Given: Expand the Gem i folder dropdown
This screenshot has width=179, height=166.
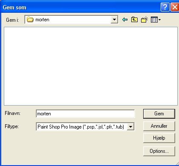Looking at the screenshot, I should tap(114, 20).
